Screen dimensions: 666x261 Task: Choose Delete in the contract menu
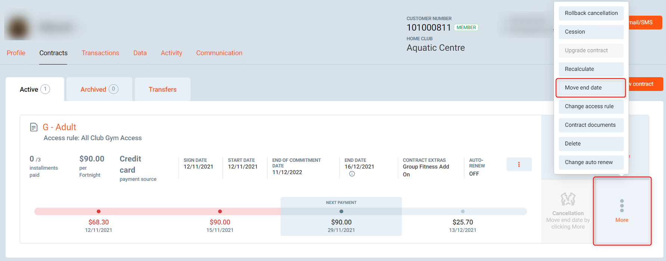click(591, 144)
